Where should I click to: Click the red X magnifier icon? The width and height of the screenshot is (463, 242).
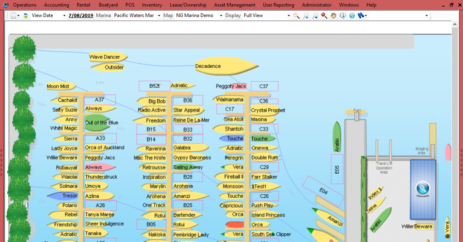[x=324, y=15]
